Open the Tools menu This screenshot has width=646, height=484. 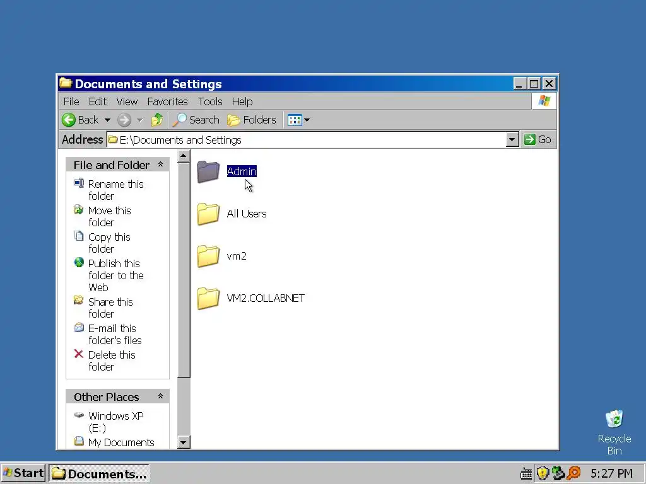[x=209, y=101]
